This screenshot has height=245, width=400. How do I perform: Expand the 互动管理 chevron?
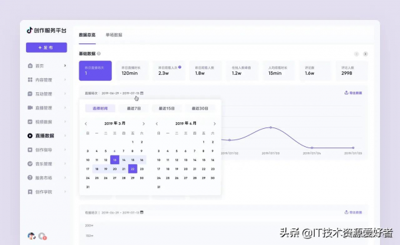pyautogui.click(x=65, y=93)
